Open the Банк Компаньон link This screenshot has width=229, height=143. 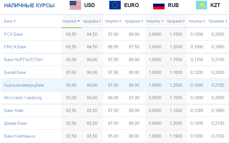point(20,136)
